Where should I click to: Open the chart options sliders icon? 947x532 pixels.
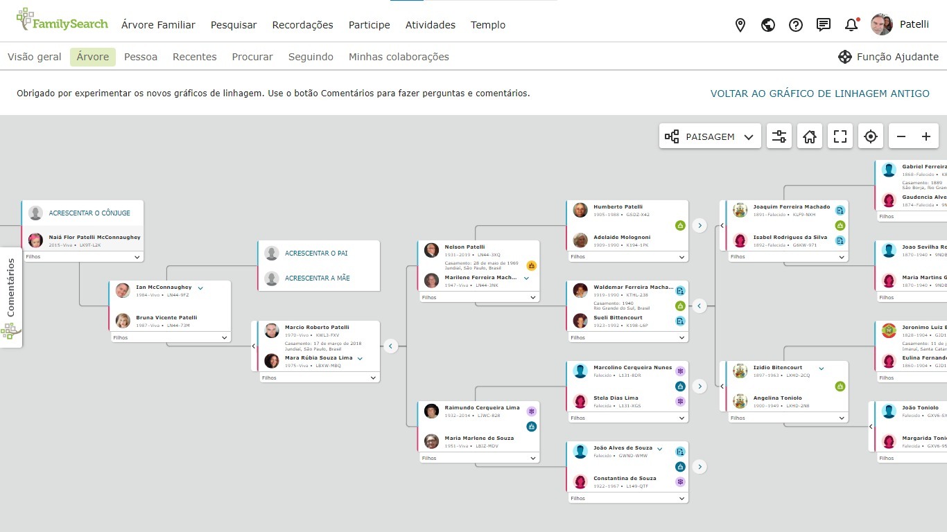click(779, 136)
